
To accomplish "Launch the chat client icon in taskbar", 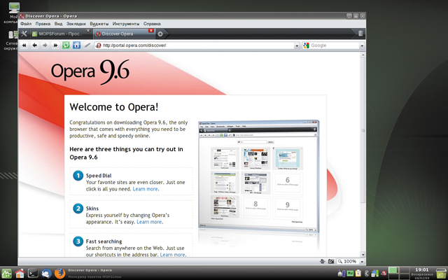I will 46,273.
